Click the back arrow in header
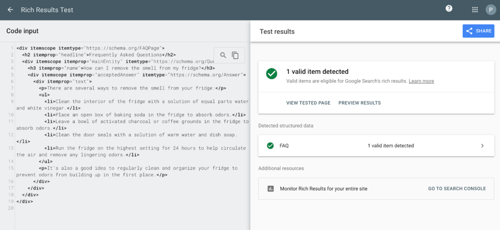This screenshot has width=500, height=230. (x=10, y=10)
